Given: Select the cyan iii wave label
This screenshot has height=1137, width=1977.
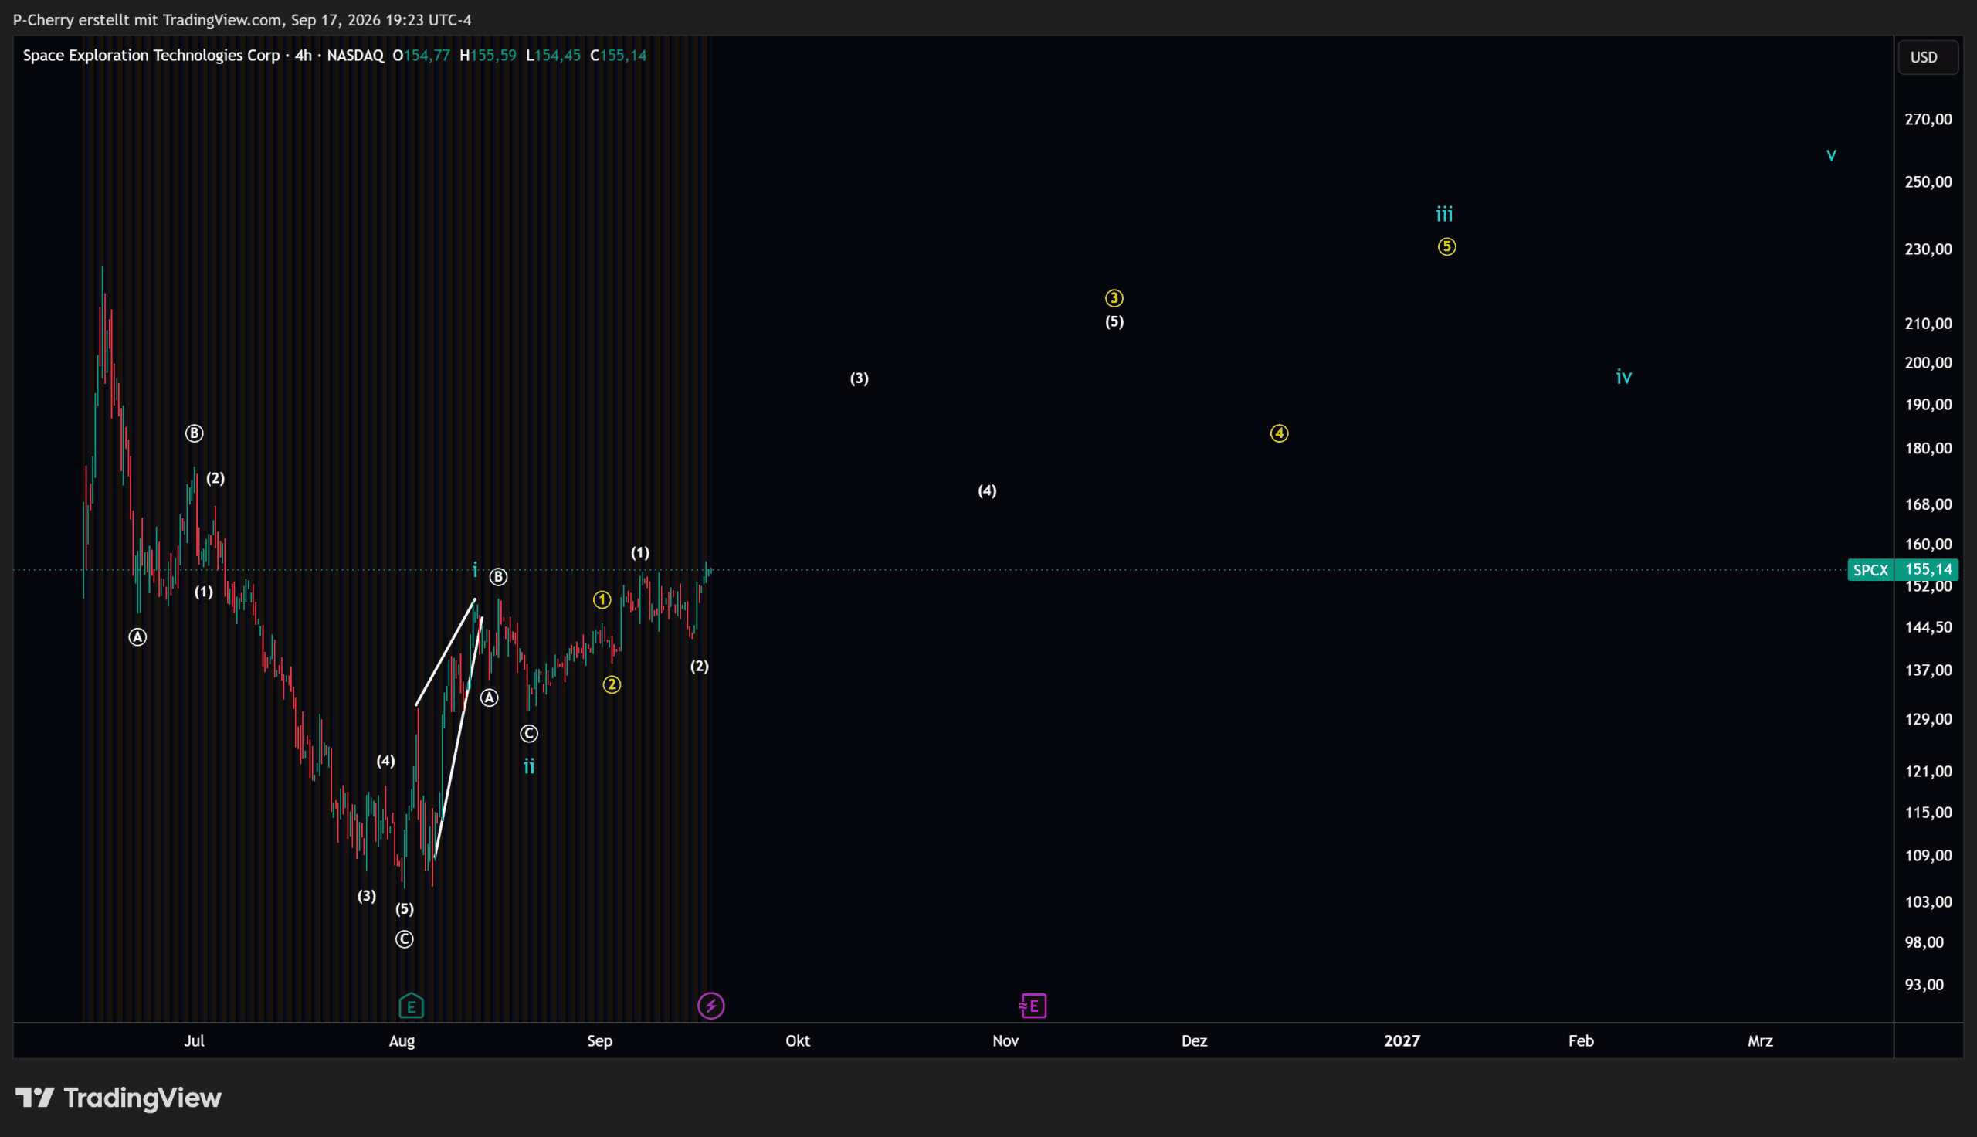Looking at the screenshot, I should tap(1444, 214).
